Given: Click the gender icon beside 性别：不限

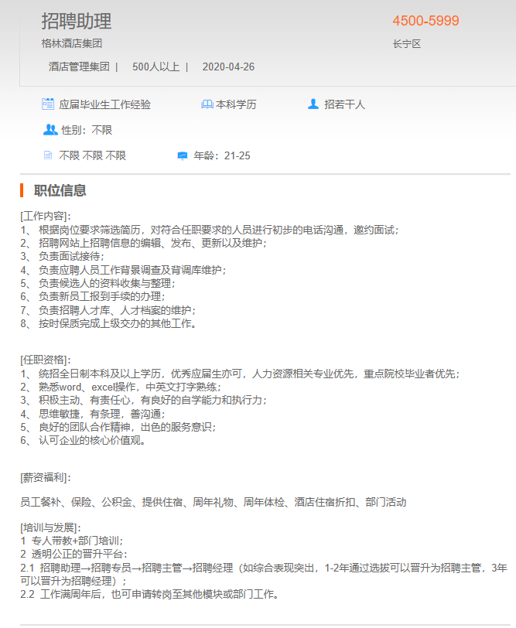Looking at the screenshot, I should coord(50,129).
